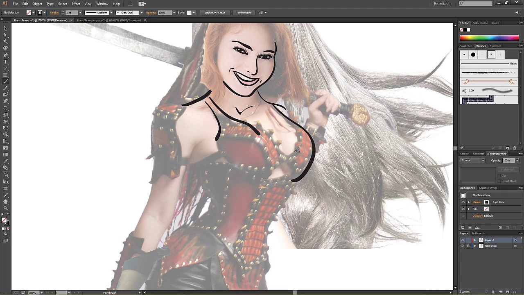
Task: Open Adobe Bridge with the Br icon
Action: [130, 4]
